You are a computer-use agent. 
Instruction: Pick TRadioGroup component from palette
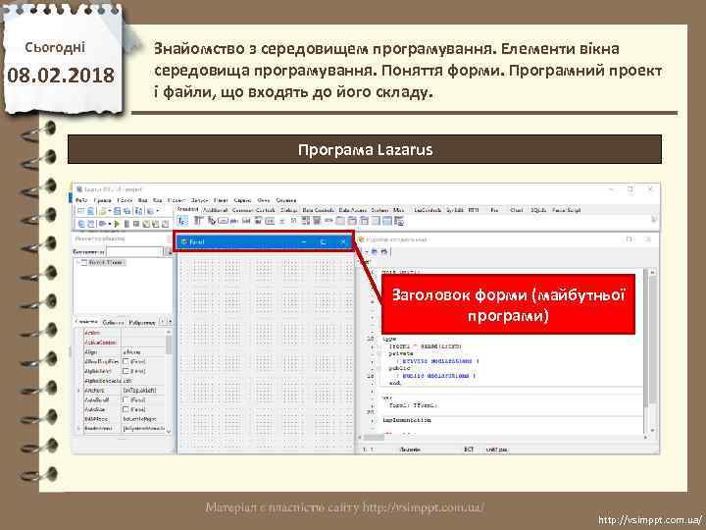pos(352,221)
